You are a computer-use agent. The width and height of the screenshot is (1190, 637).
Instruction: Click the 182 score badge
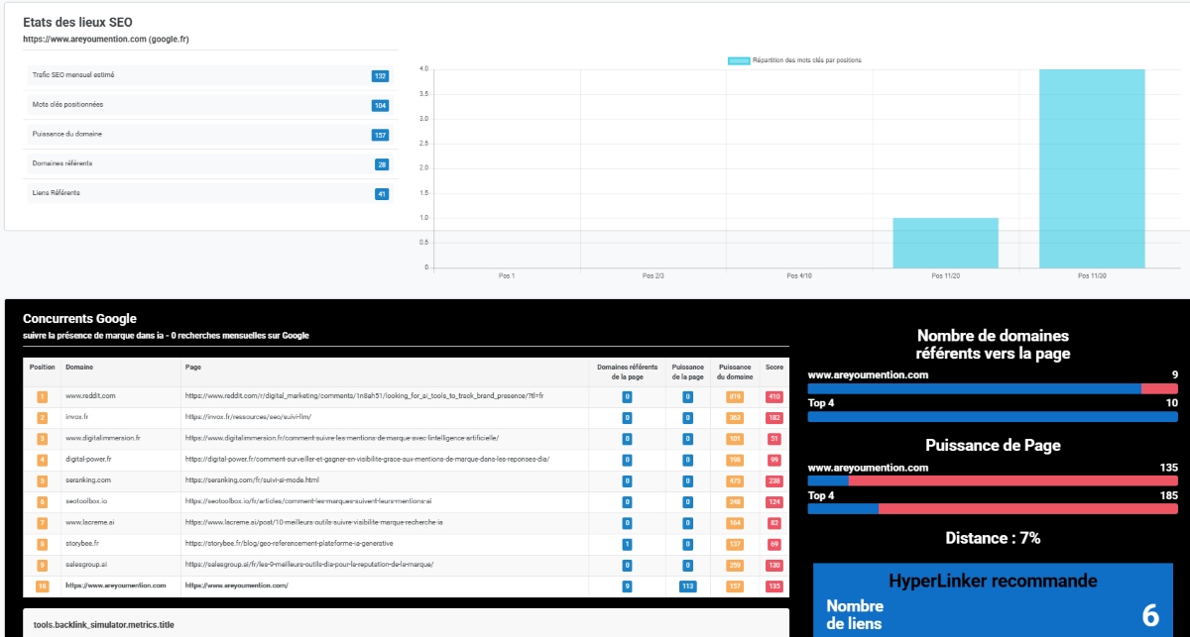[774, 417]
